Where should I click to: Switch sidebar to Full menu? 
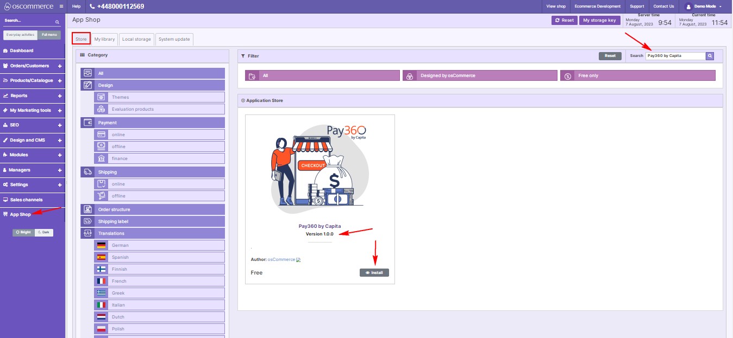pos(49,35)
